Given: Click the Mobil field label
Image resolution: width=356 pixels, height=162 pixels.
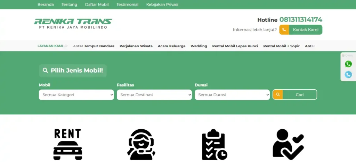Looking at the screenshot, I should click(44, 85).
